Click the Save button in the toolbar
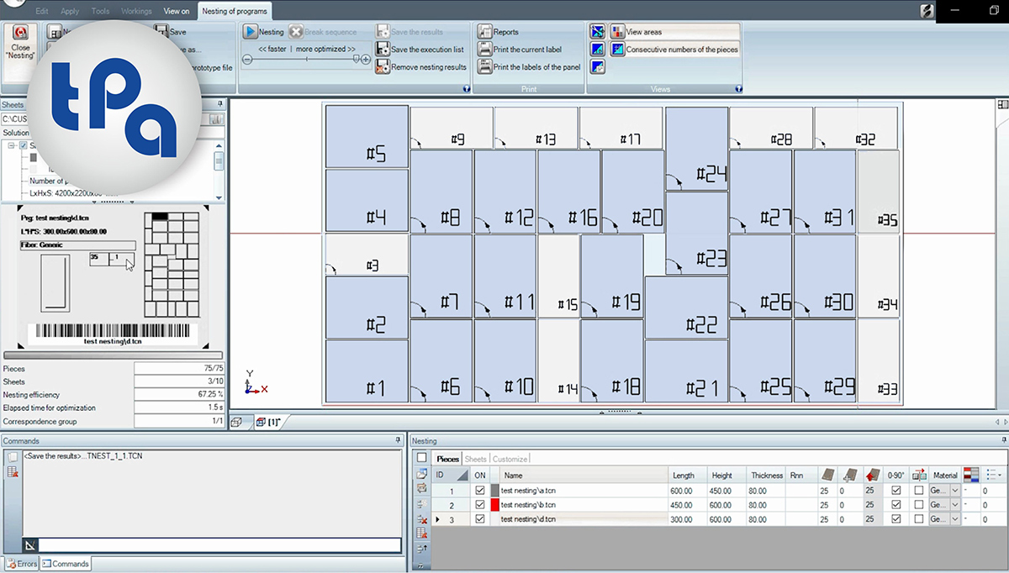 click(172, 31)
